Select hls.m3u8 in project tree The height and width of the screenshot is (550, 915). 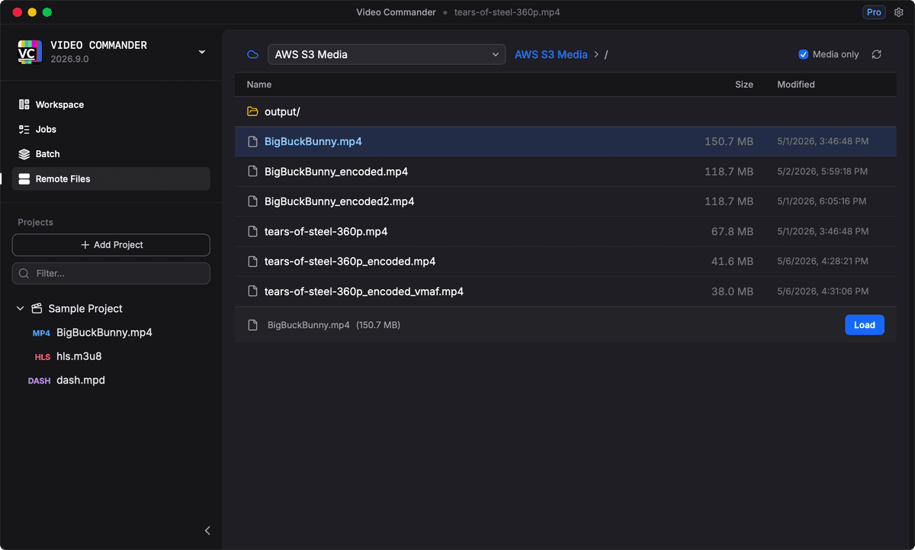79,356
